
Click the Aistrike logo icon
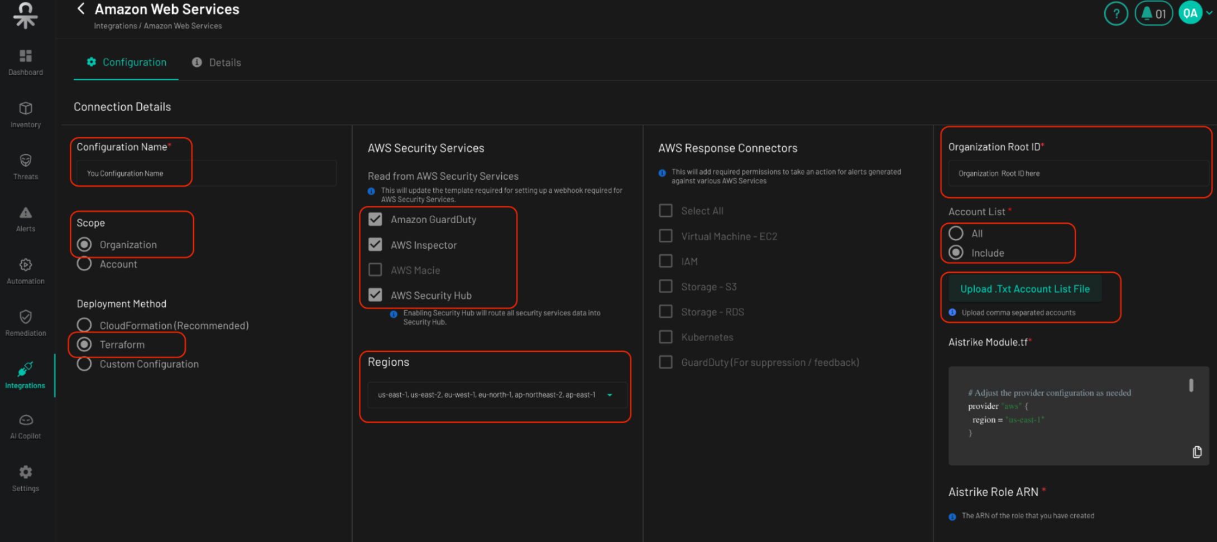(25, 15)
